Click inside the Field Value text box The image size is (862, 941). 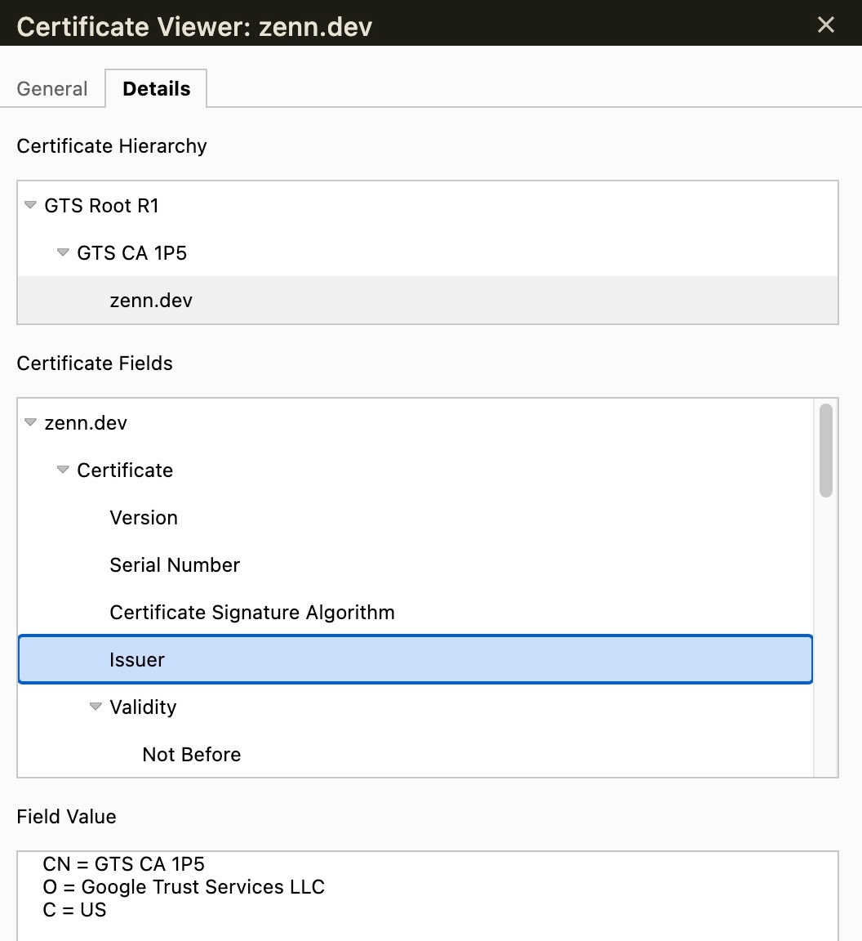pos(428,896)
